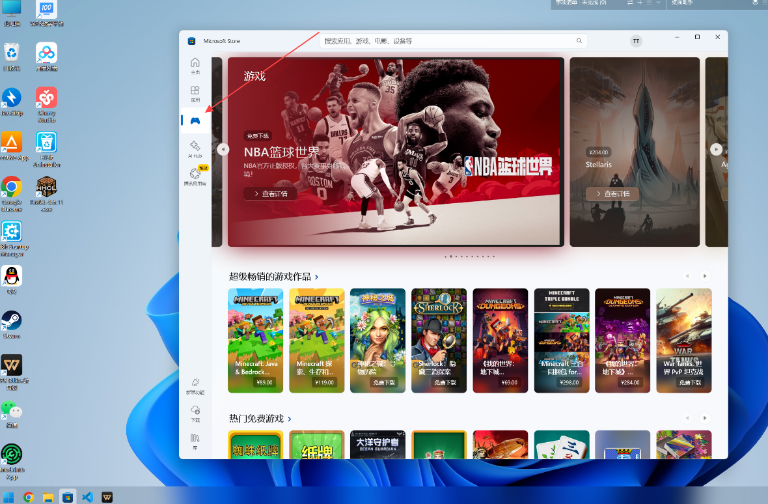Open the Apps section in sidebar
The image size is (768, 504).
tap(195, 94)
